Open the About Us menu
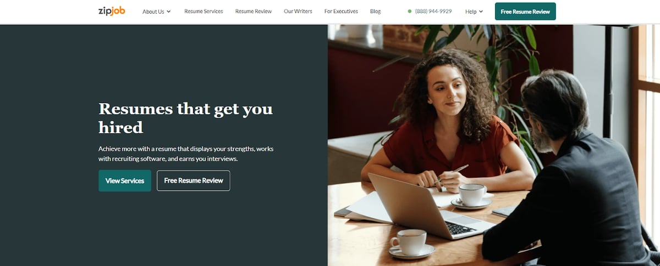The image size is (660, 266). click(157, 12)
